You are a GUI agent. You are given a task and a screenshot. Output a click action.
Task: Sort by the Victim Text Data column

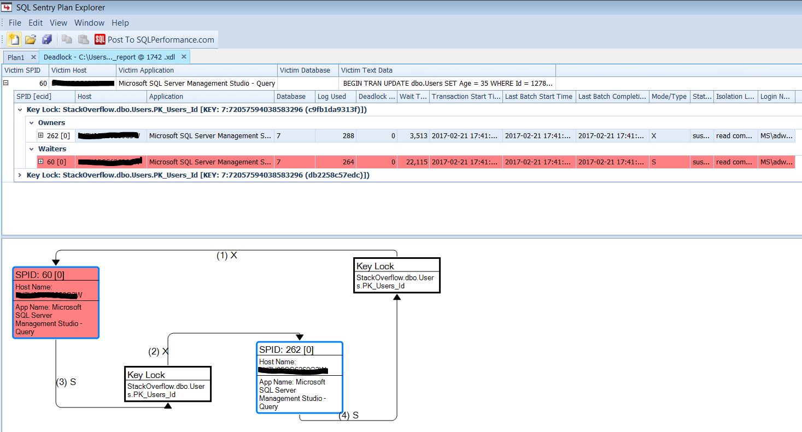point(447,70)
